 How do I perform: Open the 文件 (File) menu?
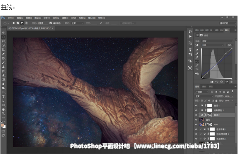coord(11,18)
